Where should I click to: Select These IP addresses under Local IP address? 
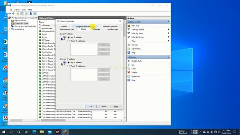click(69, 41)
